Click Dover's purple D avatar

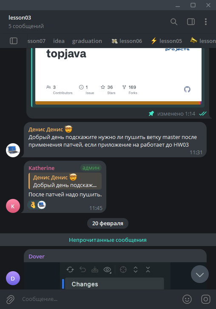[x=13, y=278]
